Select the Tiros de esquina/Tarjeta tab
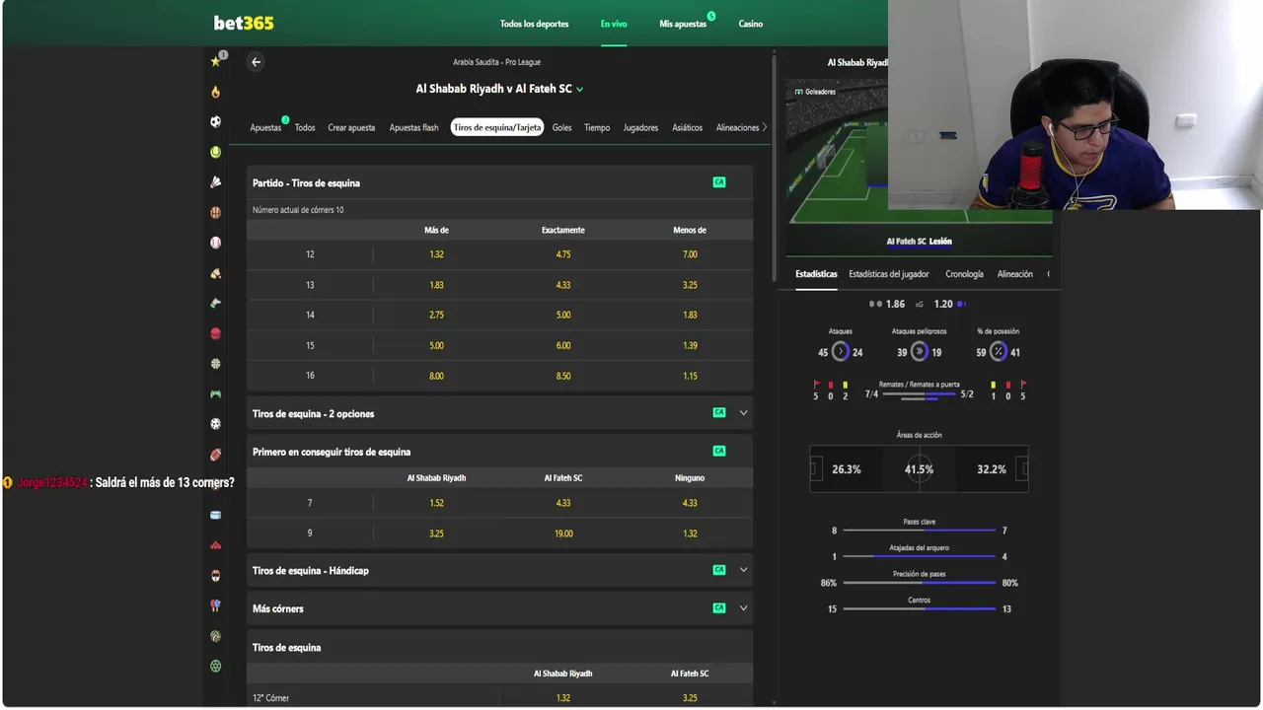The width and height of the screenshot is (1263, 710). [497, 127]
